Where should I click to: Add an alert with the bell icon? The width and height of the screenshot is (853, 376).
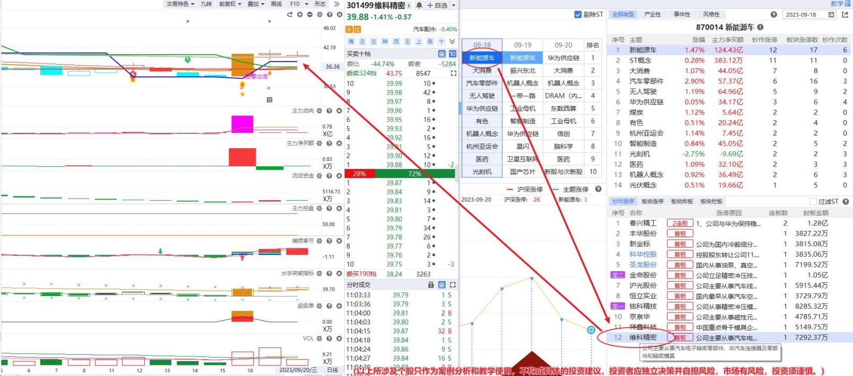419,5
